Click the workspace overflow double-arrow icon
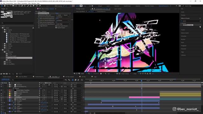 pos(176,6)
